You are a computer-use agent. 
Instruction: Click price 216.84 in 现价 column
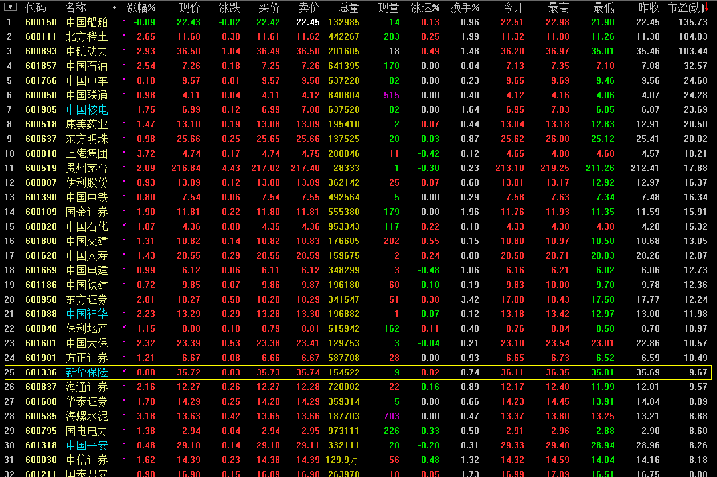pos(186,168)
